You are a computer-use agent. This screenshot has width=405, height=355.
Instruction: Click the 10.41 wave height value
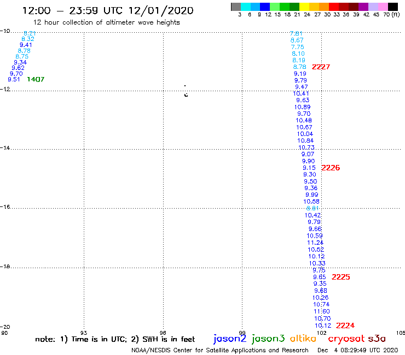(301, 93)
